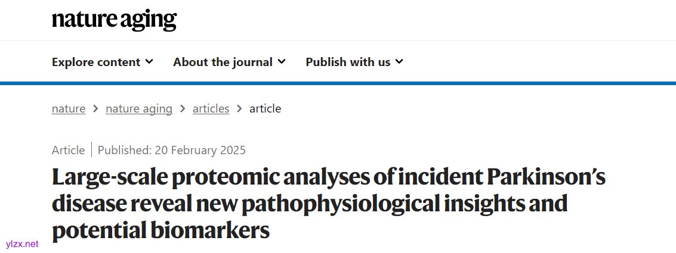Open the About the journal menu label

tap(223, 62)
